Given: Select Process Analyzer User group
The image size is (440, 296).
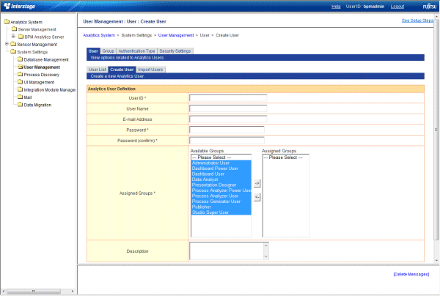Looking at the screenshot, I should click(x=221, y=196).
